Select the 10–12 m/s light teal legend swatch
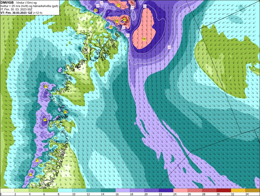The height and width of the screenshot is (196, 260). point(79,190)
